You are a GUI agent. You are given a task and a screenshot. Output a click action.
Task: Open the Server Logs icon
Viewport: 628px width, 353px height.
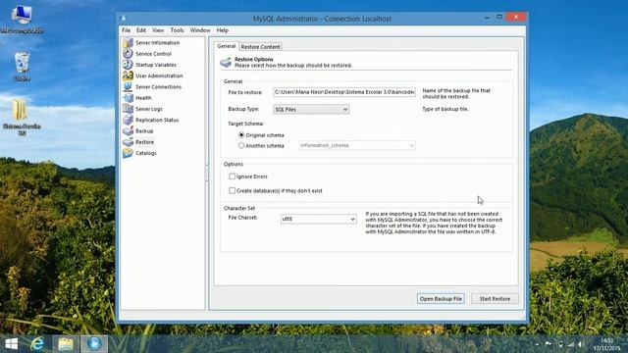(x=128, y=109)
